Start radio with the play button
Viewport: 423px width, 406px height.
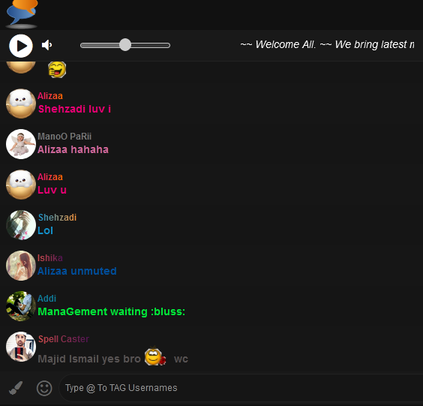tap(21, 46)
